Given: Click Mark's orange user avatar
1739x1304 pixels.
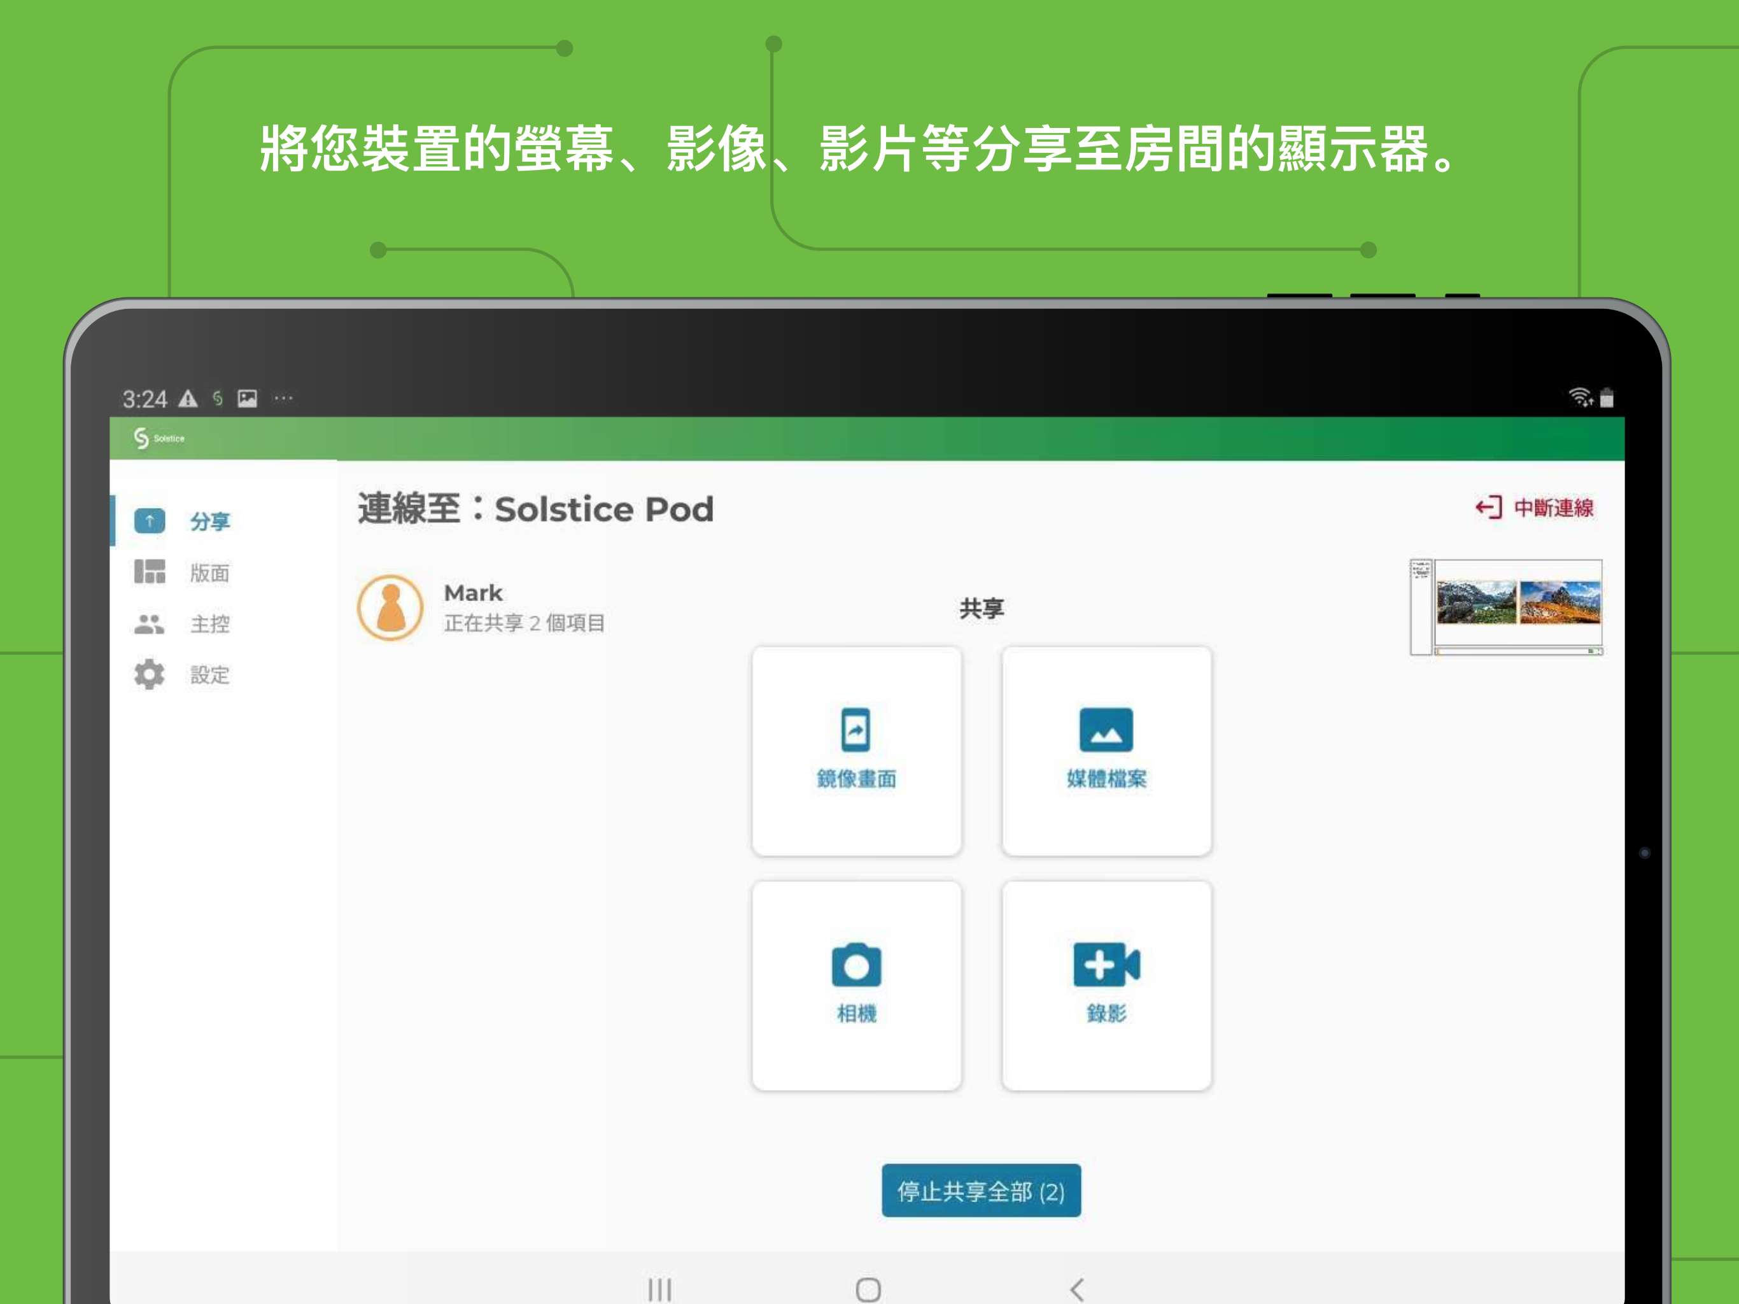Looking at the screenshot, I should click(x=391, y=607).
